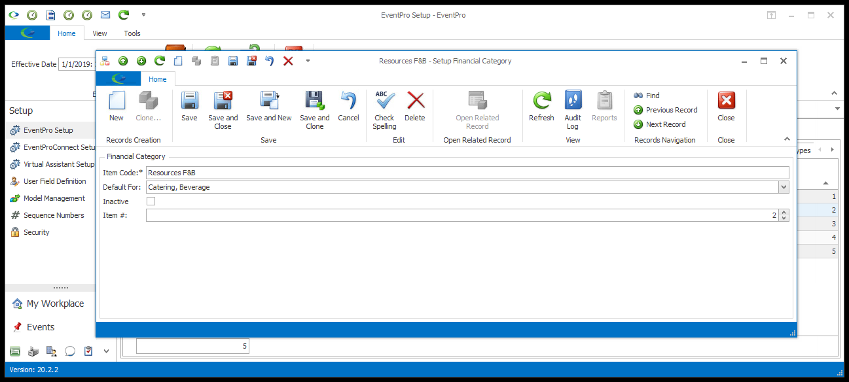Click the New record ribbon button
The image size is (849, 382).
coord(117,107)
